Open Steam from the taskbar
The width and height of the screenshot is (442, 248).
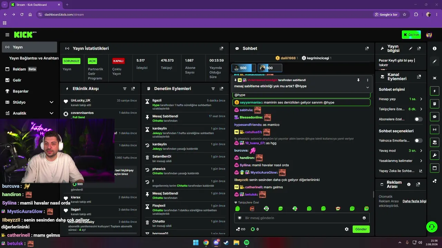tap(226, 242)
